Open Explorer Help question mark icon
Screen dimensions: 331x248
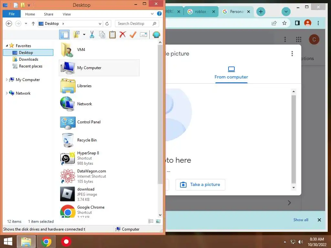pyautogui.click(x=159, y=14)
